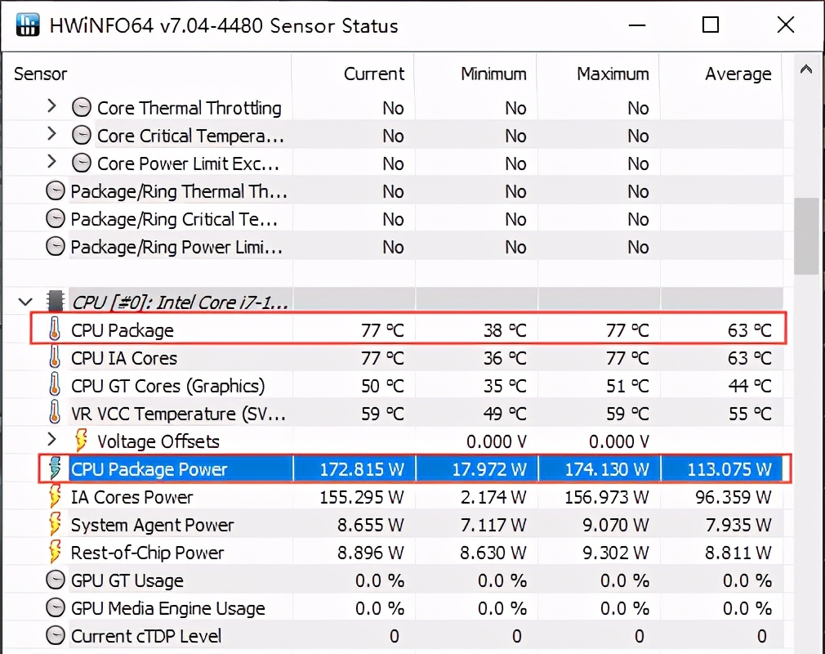
Task: Click the CPU chip icon for Intel Core i7
Action: click(x=55, y=302)
